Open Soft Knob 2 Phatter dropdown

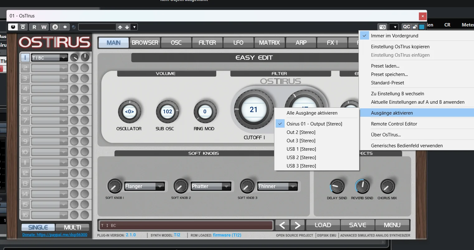[x=211, y=186]
